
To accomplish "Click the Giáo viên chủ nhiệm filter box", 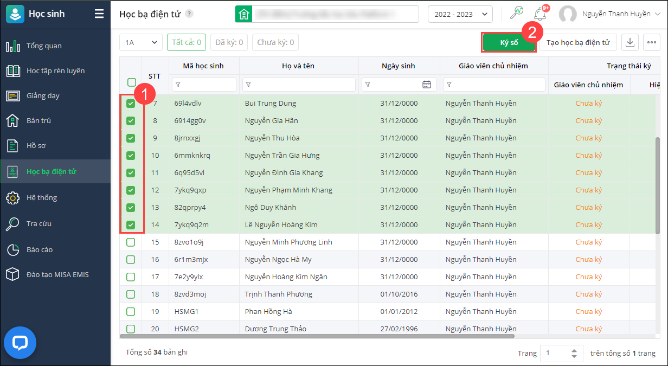I will point(494,85).
